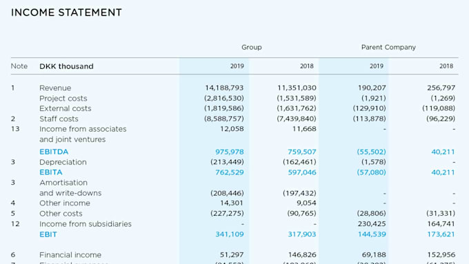Viewport: 469px width, 264px height.
Task: Click Parent Company 2019 EBIT value 144,539
Action: (x=372, y=234)
